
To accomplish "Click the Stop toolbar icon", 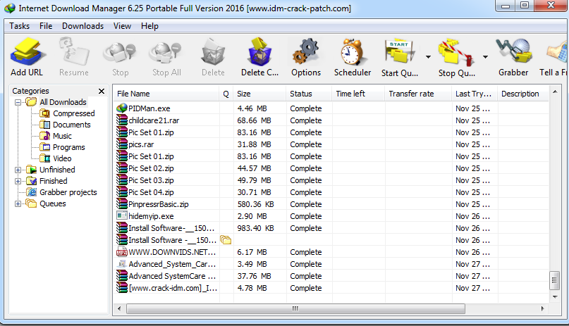I will 120,53.
